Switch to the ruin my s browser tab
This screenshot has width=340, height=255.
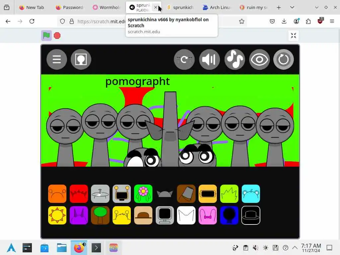254,7
